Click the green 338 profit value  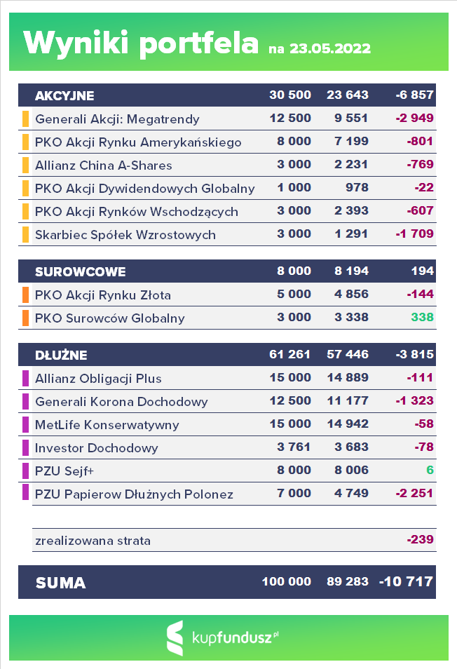click(x=423, y=318)
